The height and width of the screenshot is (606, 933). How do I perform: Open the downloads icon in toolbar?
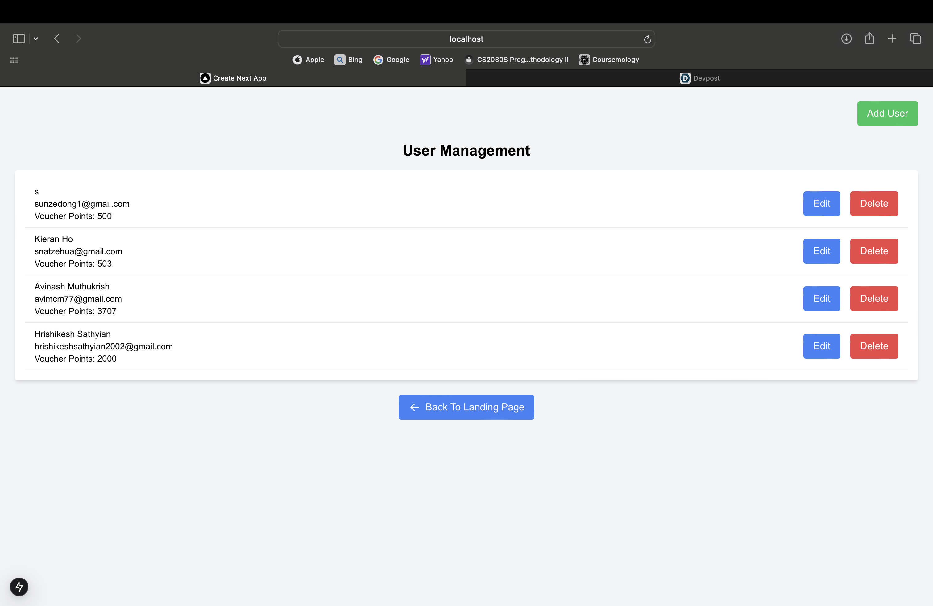(x=846, y=38)
